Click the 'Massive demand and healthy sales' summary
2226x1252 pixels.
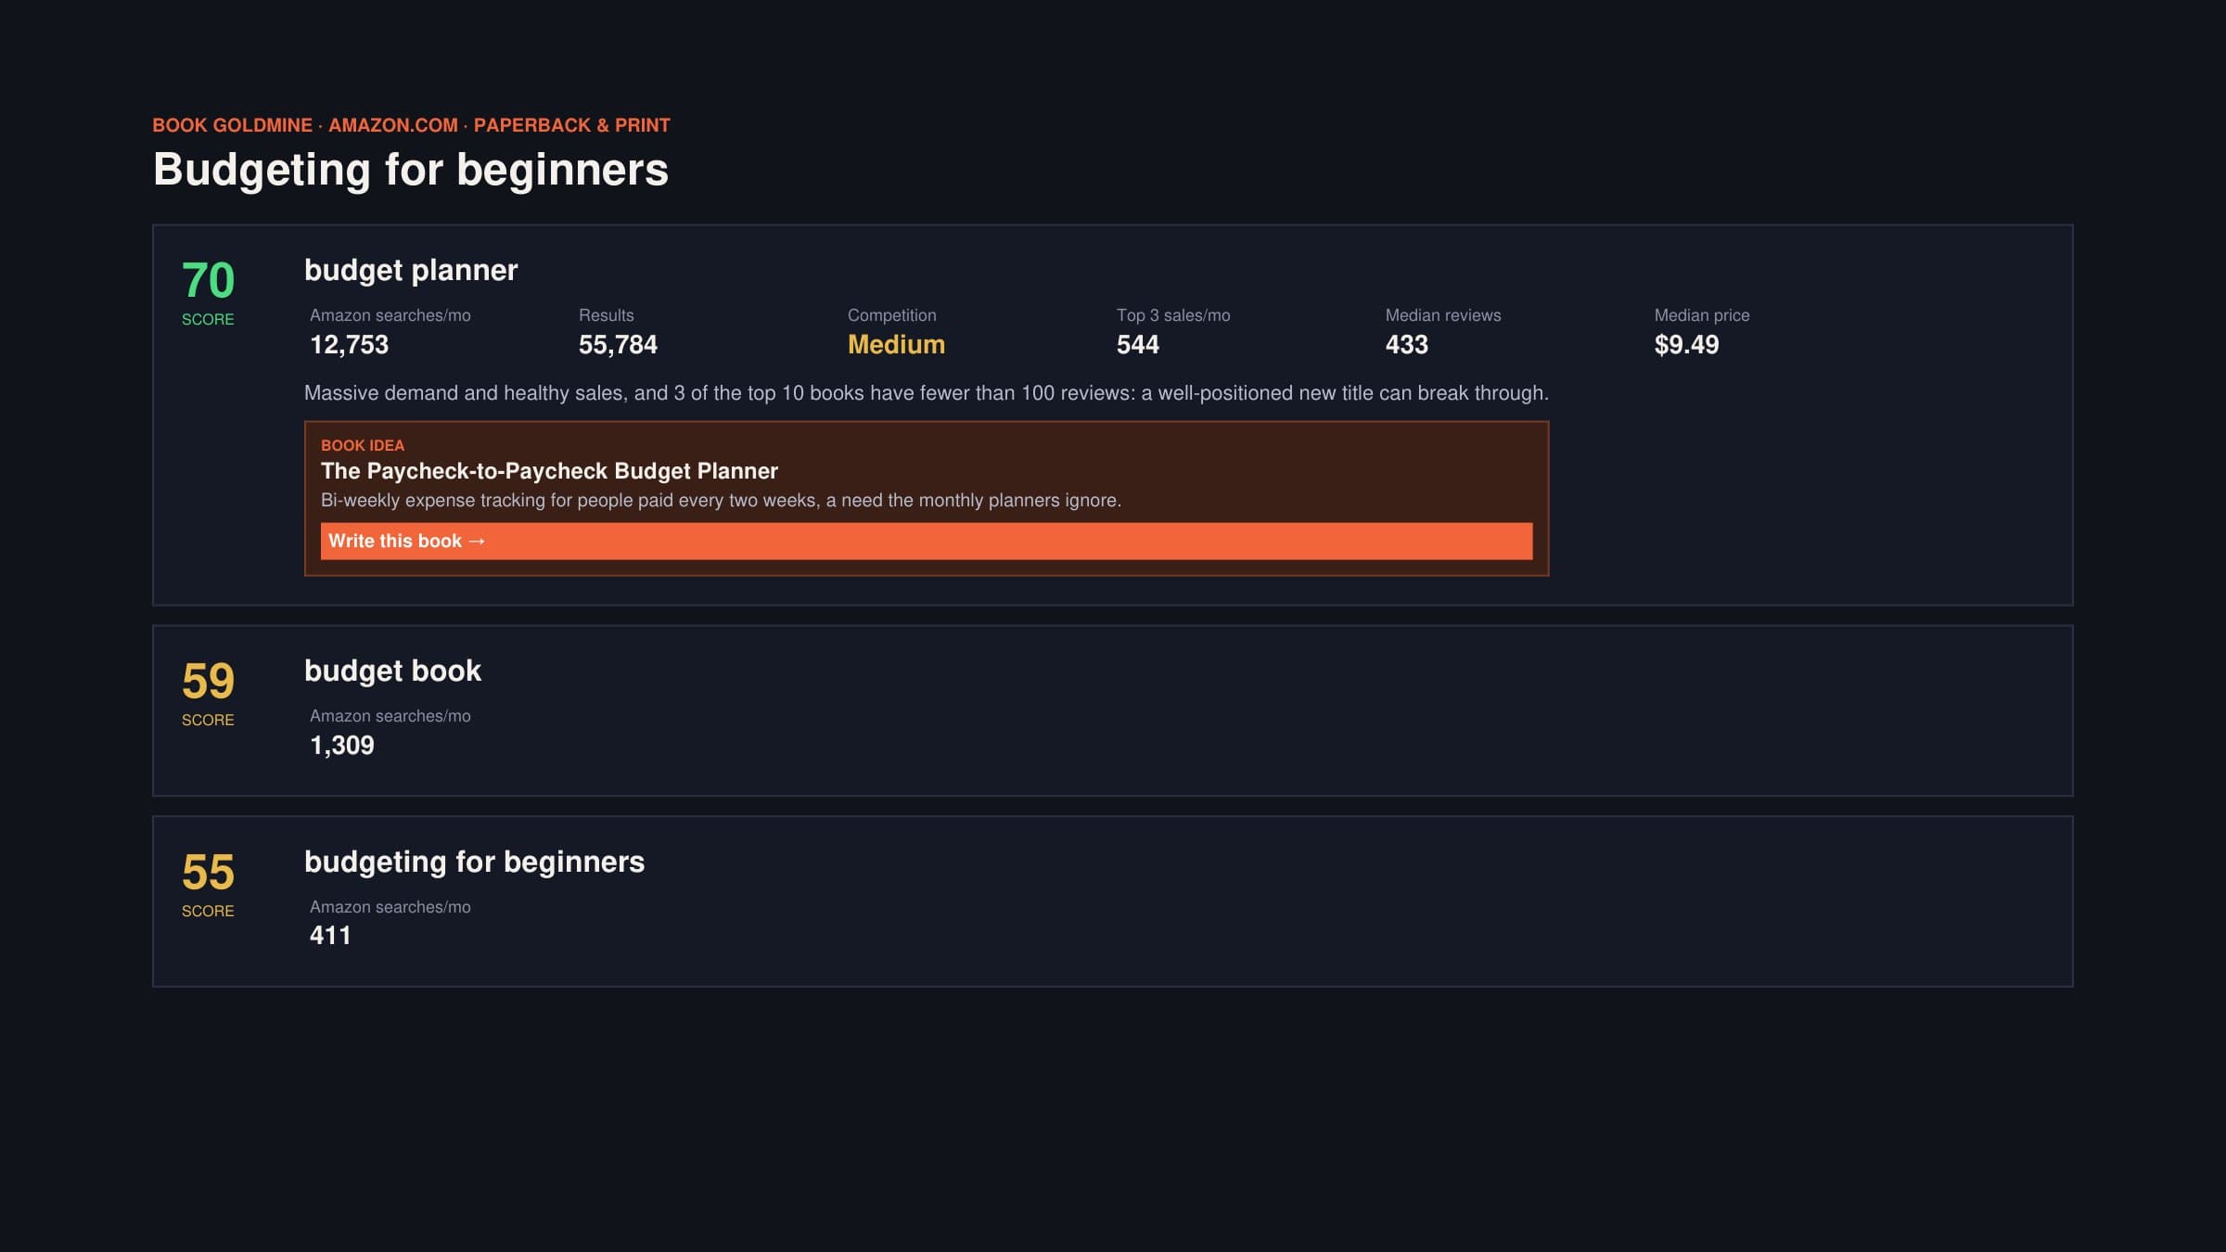click(x=927, y=393)
